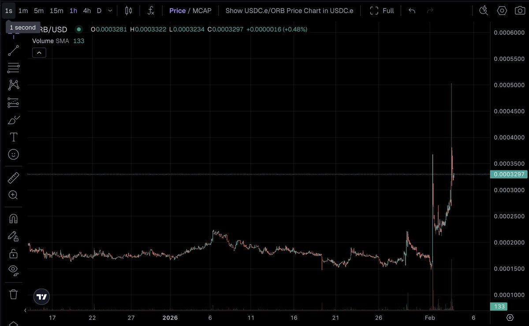Select the pattern drawing tool

(x=14, y=85)
